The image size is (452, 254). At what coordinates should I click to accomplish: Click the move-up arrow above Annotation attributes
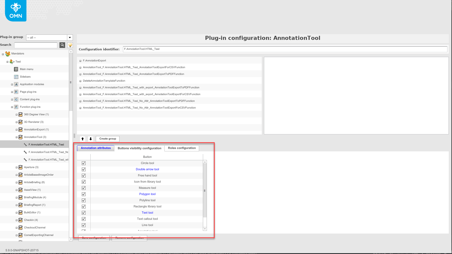pyautogui.click(x=82, y=139)
